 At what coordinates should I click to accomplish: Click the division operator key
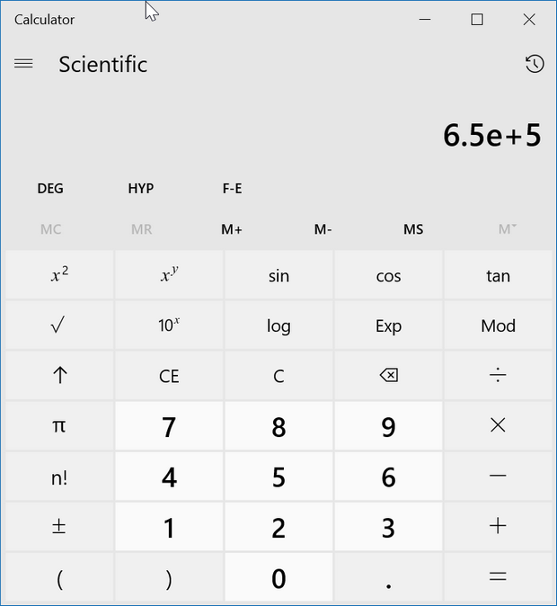click(x=498, y=375)
